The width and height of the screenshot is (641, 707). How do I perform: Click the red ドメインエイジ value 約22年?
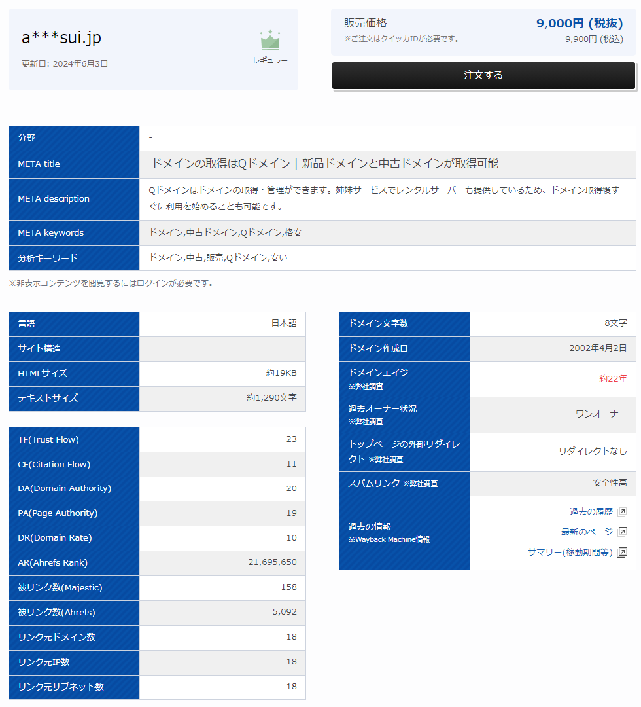(x=613, y=379)
